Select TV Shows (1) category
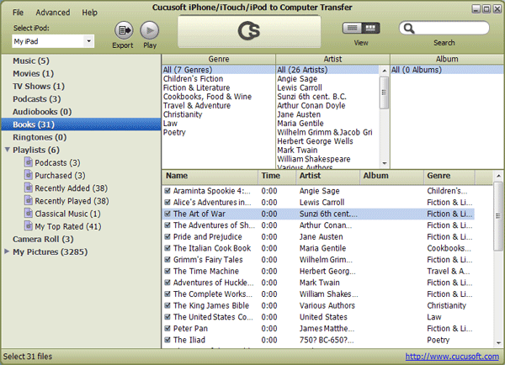Image resolution: width=505 pixels, height=365 pixels. 39,87
